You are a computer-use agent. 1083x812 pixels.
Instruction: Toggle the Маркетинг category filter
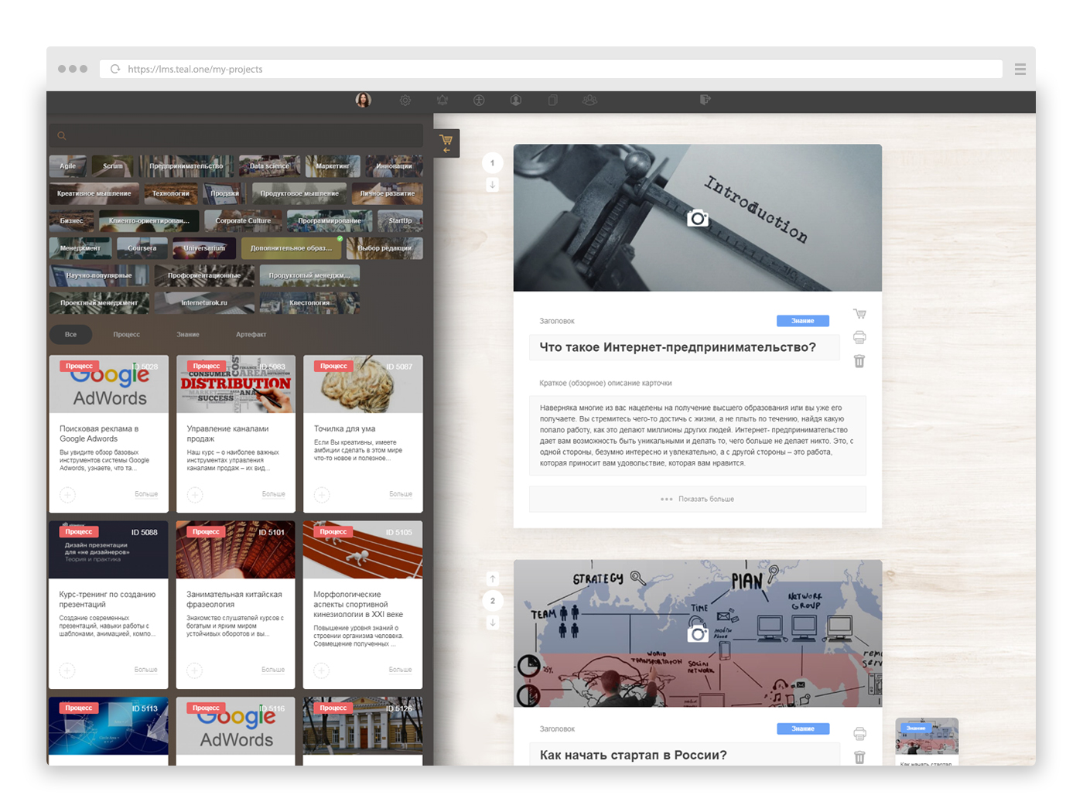333,165
